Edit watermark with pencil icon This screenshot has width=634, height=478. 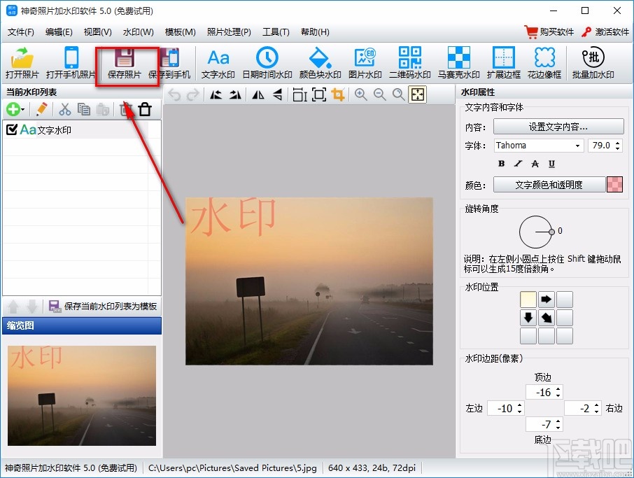[x=41, y=109]
